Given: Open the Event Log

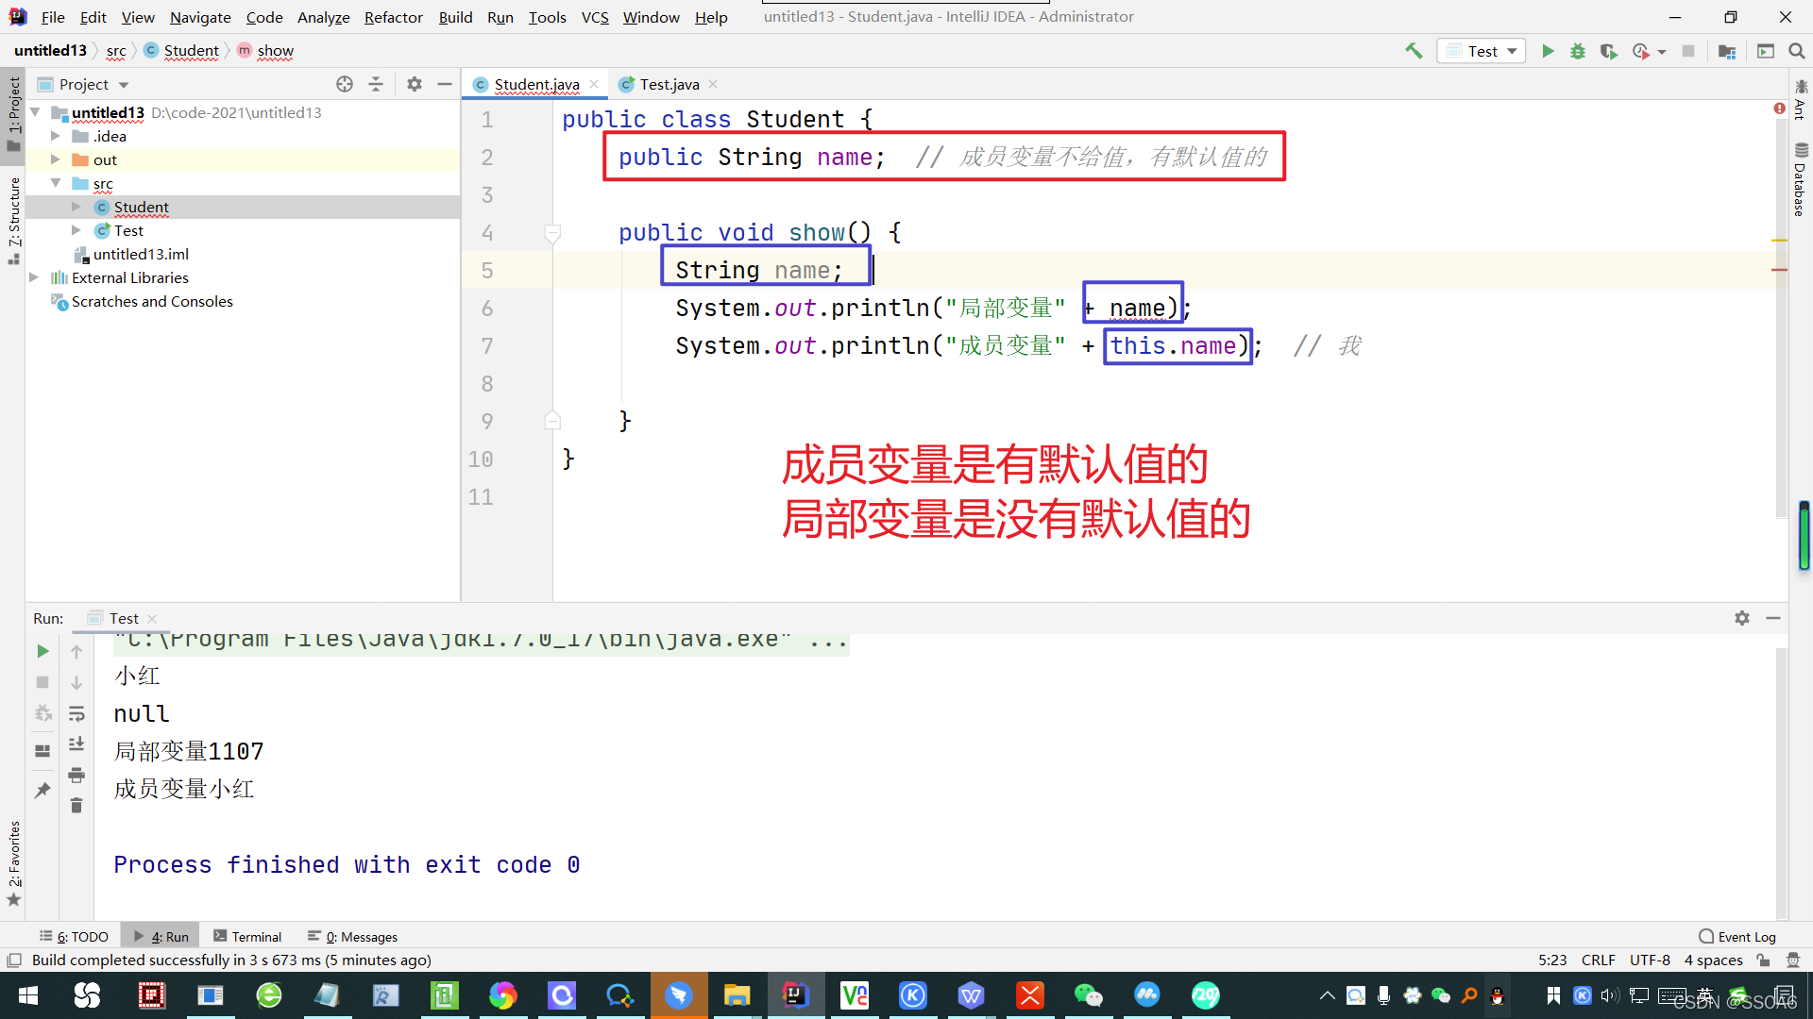Looking at the screenshot, I should tap(1737, 936).
